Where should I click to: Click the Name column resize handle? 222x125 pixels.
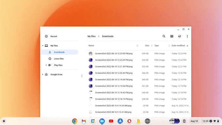137,45
